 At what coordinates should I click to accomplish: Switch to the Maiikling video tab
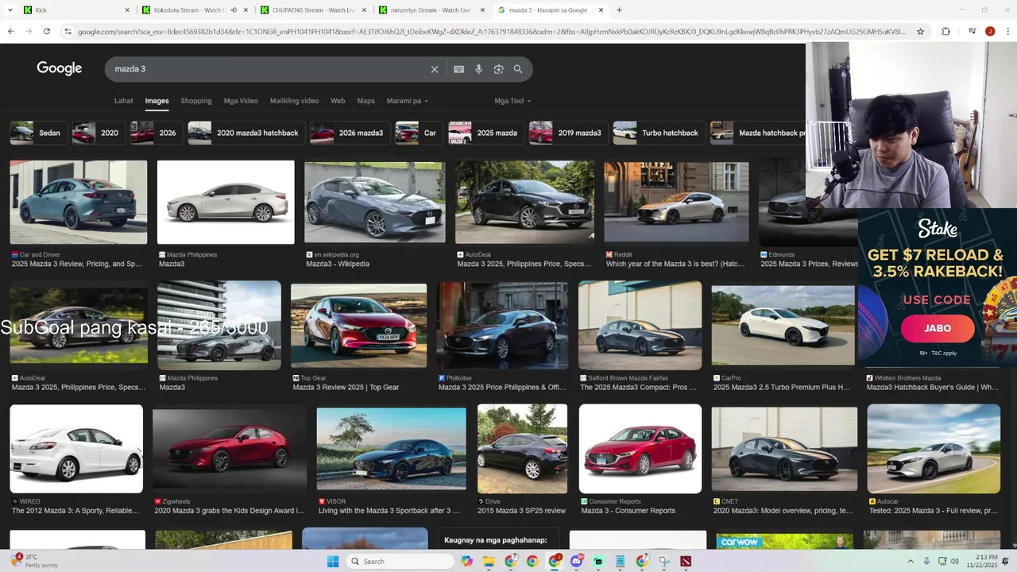pos(294,101)
